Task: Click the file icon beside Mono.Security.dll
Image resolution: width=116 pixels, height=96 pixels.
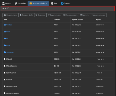Action: 5,93
